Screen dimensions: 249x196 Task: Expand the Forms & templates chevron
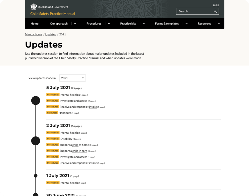(x=186, y=23)
